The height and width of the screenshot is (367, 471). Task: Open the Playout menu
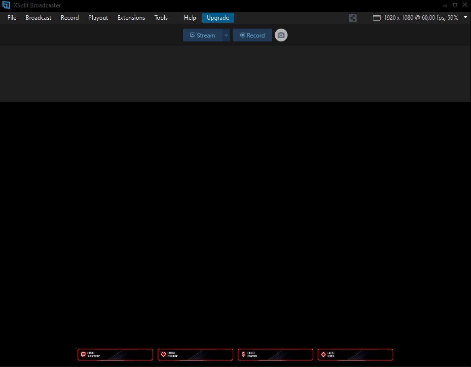click(x=98, y=18)
